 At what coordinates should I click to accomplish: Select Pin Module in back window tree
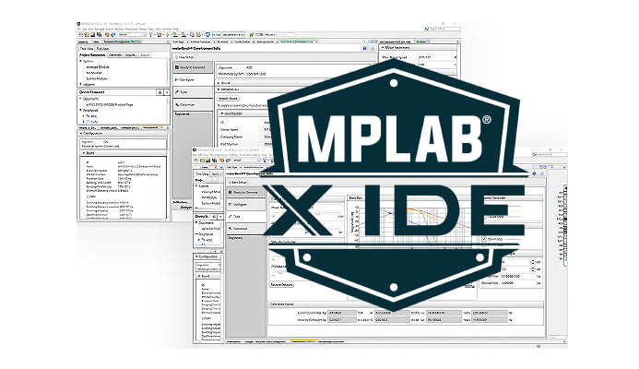coord(94,73)
